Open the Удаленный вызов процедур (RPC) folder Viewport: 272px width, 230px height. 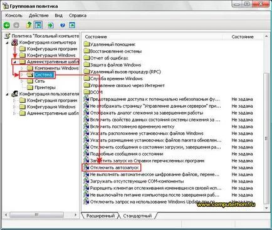tap(125, 71)
